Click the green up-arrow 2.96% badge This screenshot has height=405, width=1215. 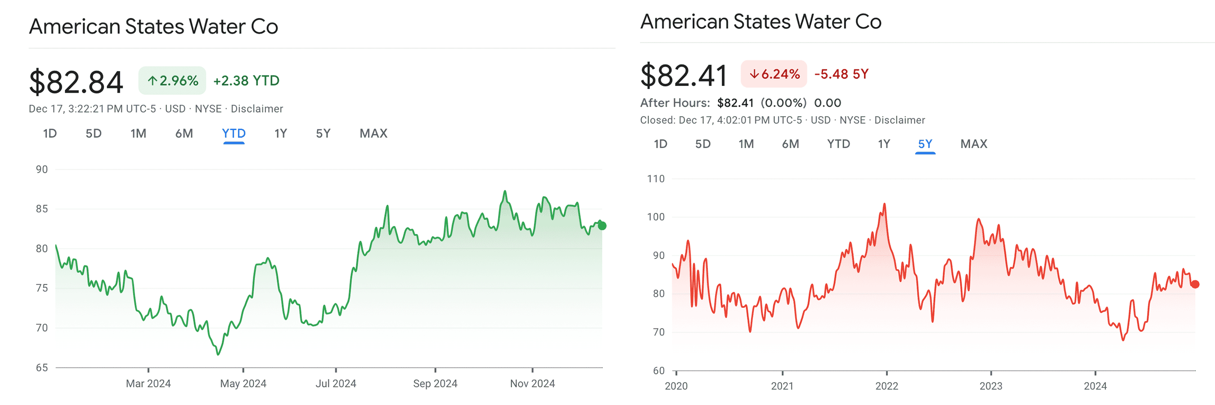click(x=172, y=81)
